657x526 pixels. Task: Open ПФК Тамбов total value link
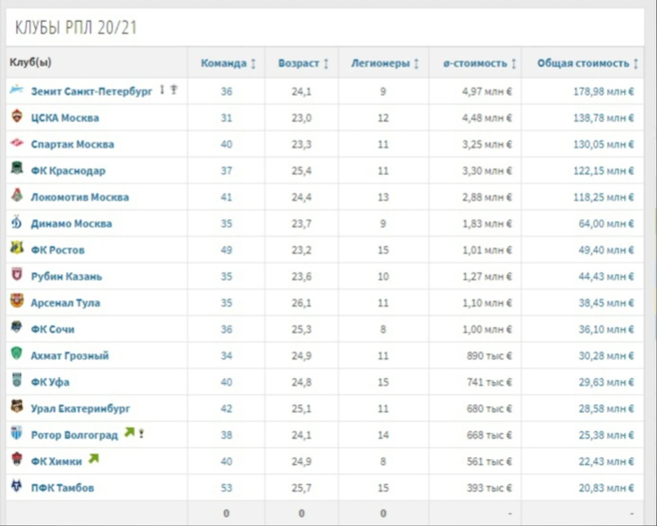click(x=606, y=488)
